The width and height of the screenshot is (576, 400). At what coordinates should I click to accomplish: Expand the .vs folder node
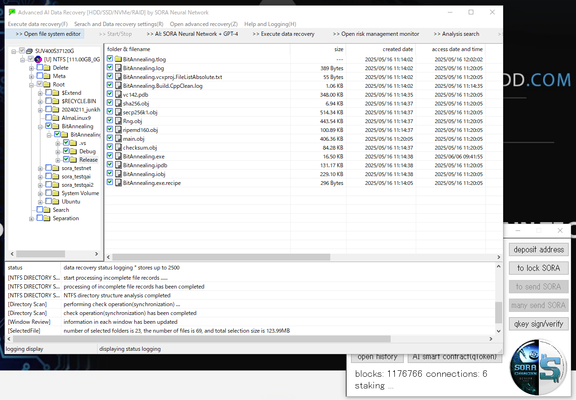(x=58, y=143)
